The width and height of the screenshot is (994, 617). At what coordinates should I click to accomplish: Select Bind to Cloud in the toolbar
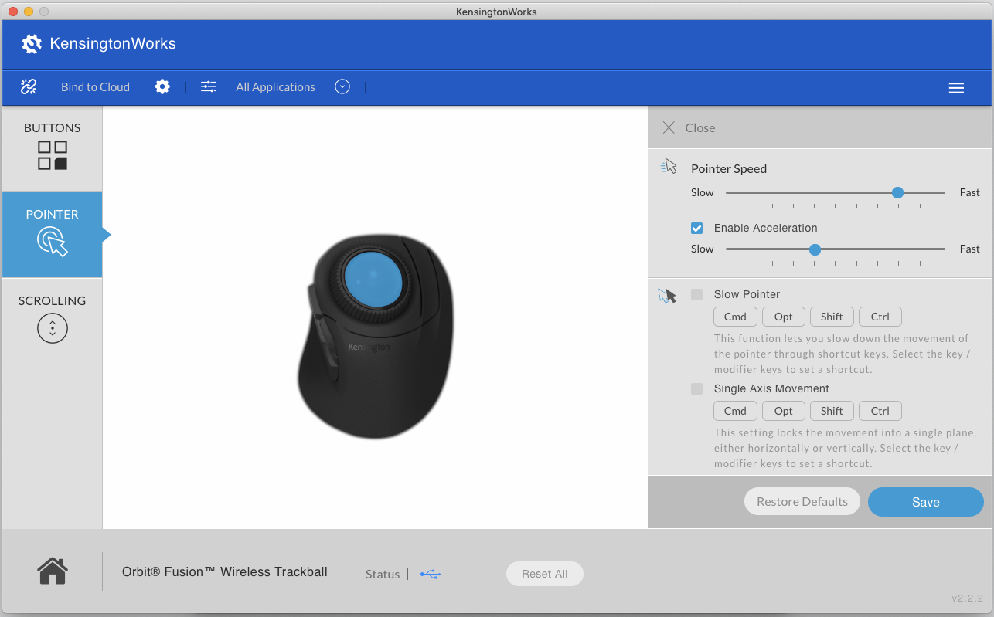point(95,86)
